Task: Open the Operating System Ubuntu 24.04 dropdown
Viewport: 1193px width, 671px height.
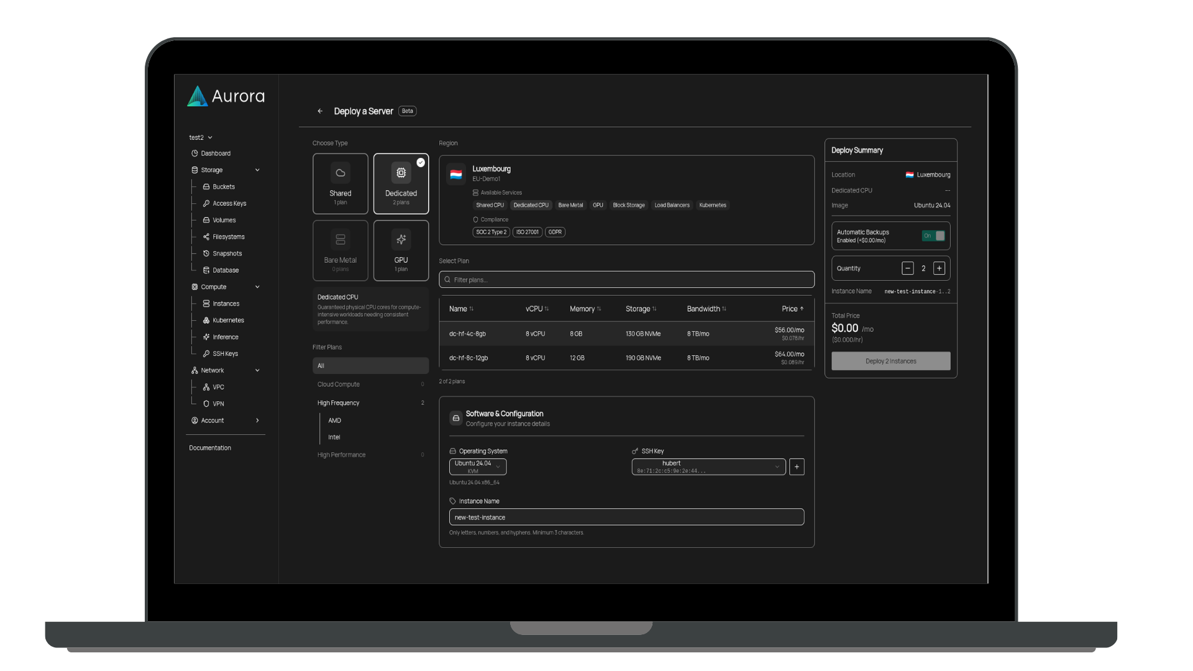Action: point(477,467)
